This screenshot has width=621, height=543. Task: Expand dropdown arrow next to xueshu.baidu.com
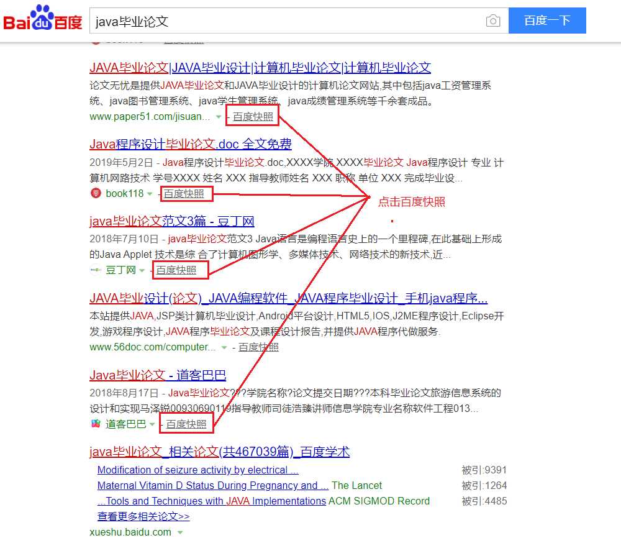click(180, 532)
